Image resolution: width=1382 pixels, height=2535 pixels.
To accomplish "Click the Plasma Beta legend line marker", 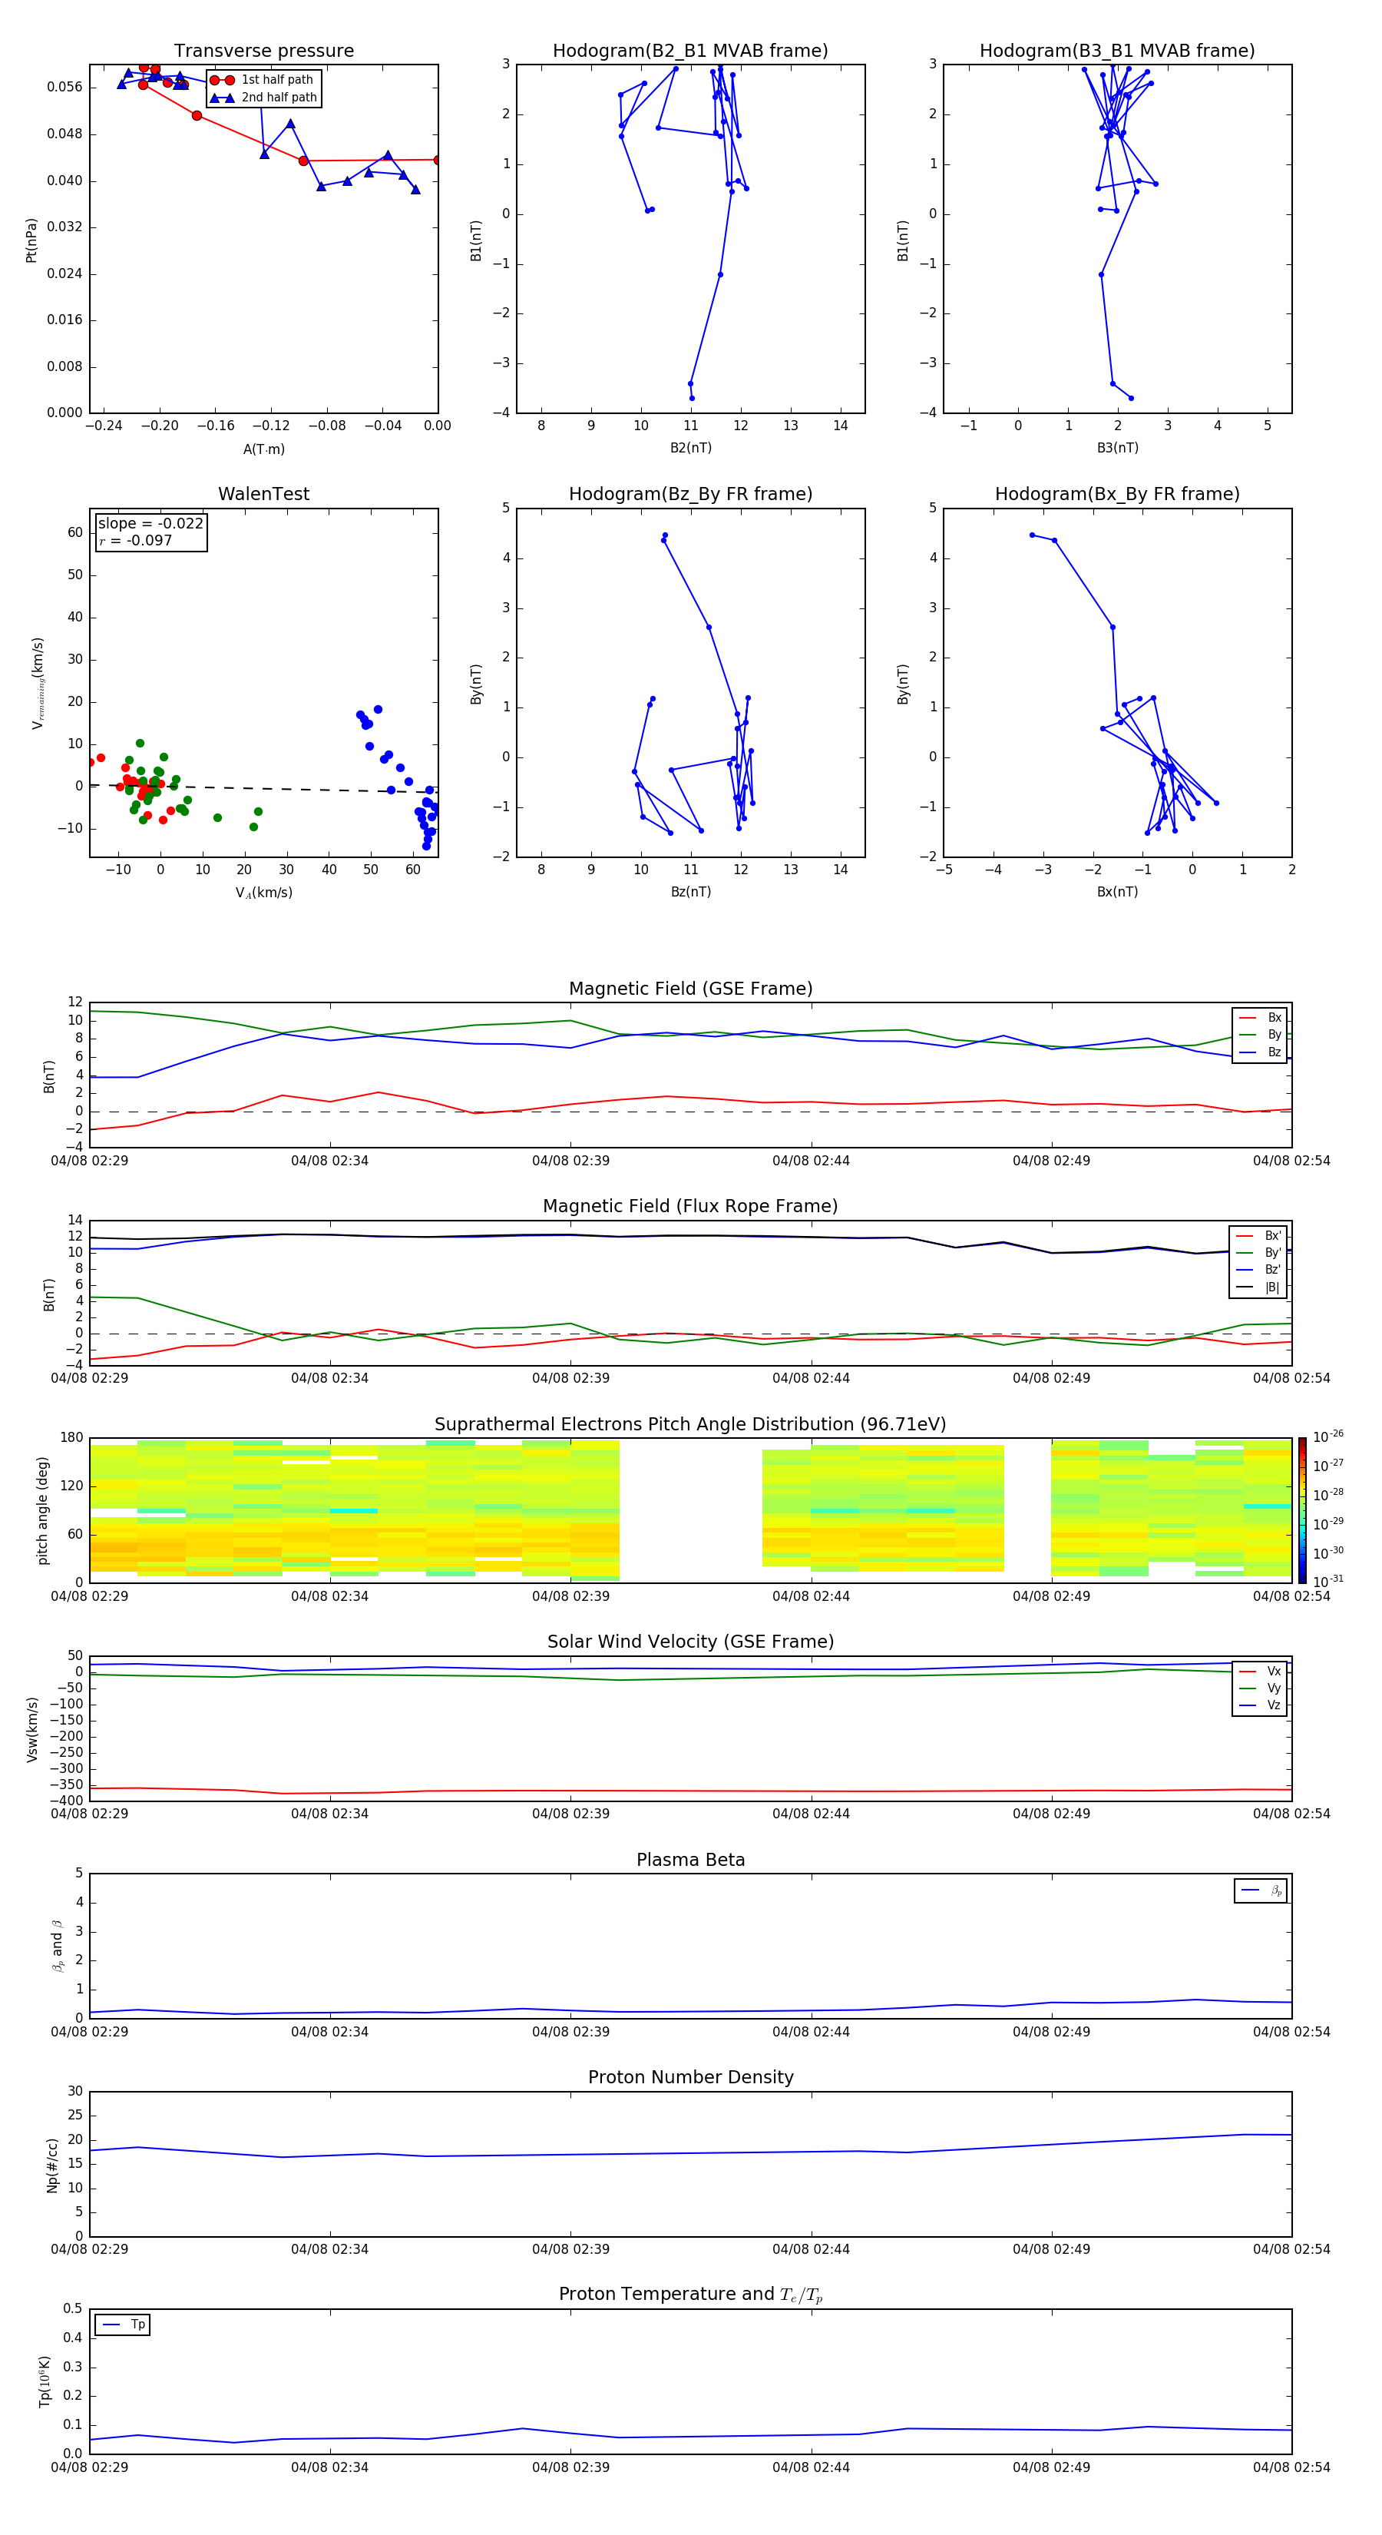I will (1250, 1890).
